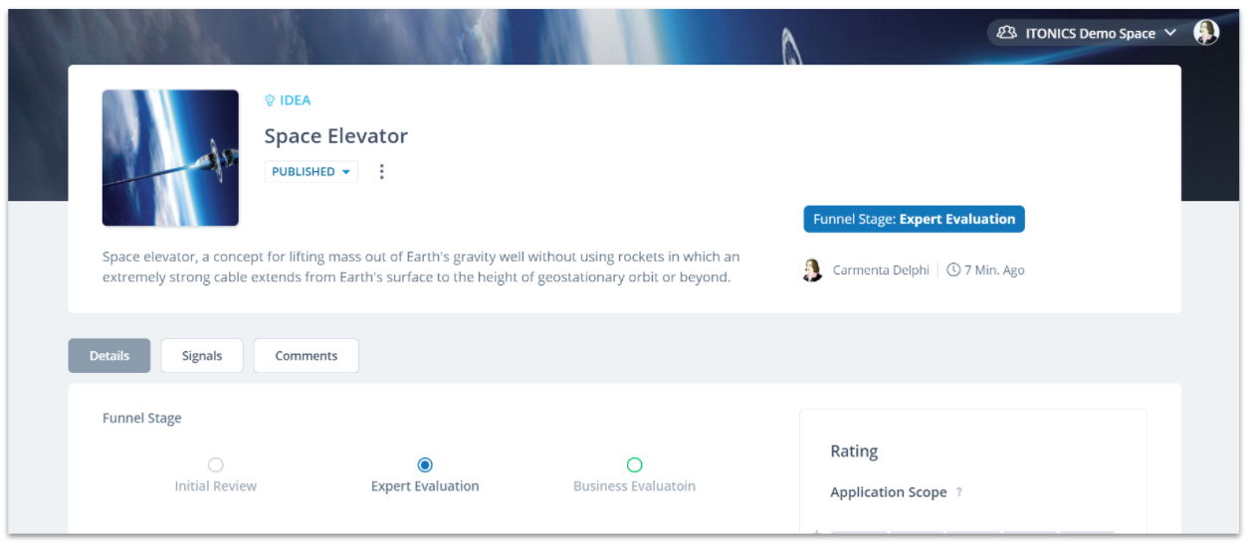Open the user profile avatar in header
The height and width of the screenshot is (543, 1247).
coord(1206,33)
